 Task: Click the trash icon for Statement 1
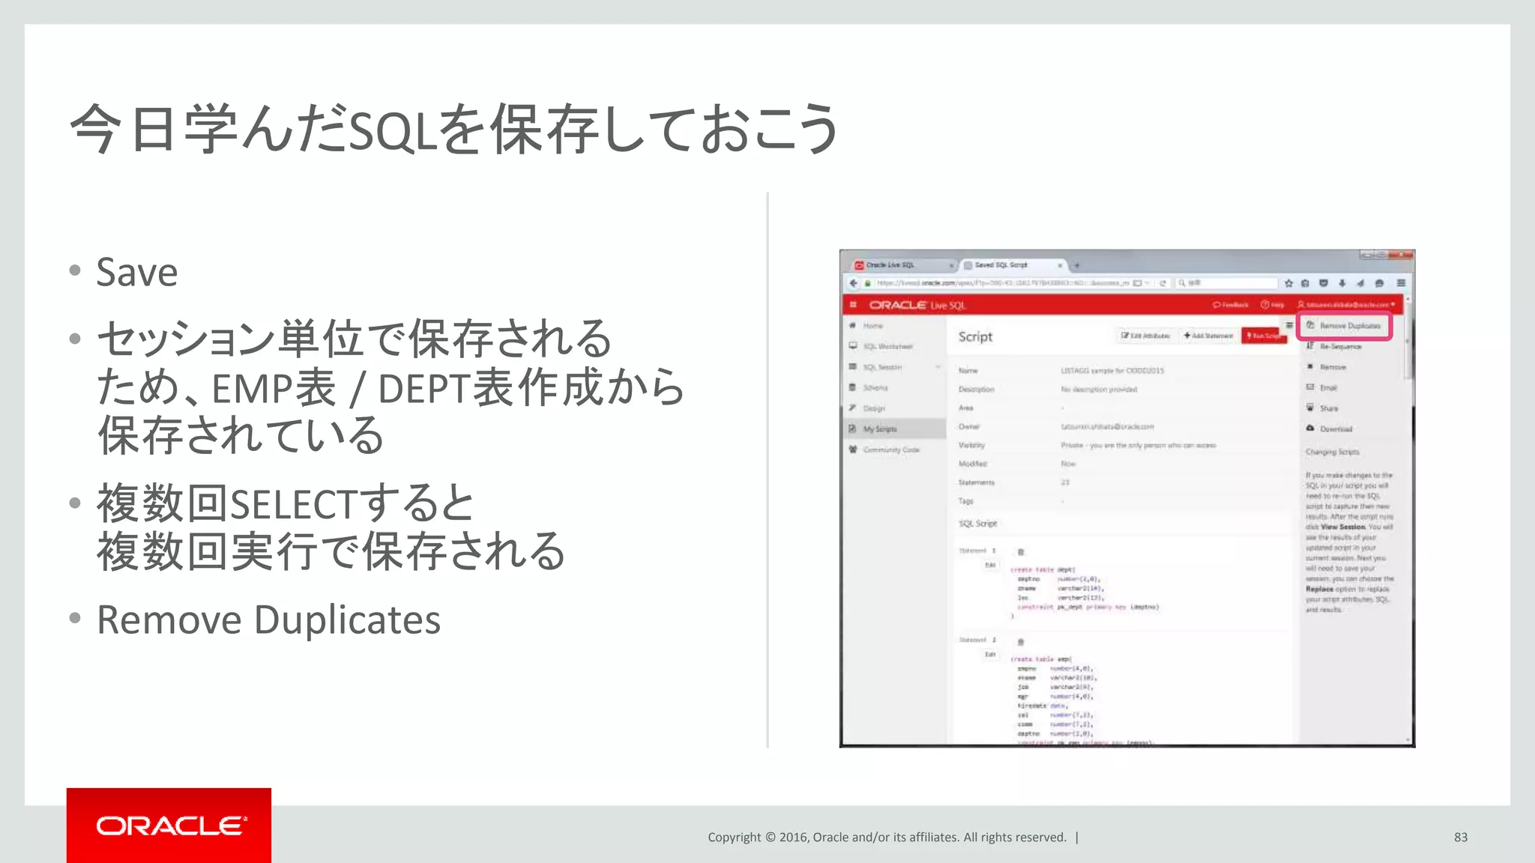tap(1021, 552)
